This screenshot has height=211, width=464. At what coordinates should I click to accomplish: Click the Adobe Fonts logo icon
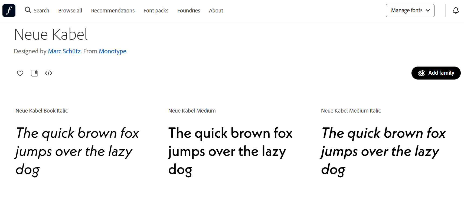tap(9, 11)
